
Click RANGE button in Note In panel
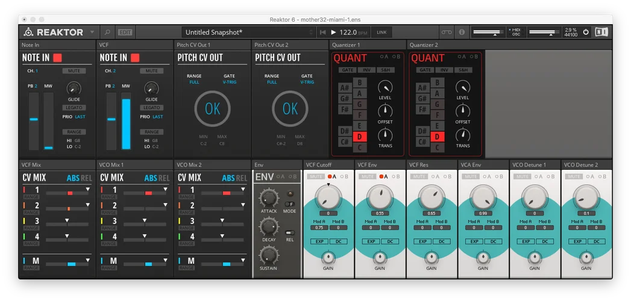click(74, 132)
